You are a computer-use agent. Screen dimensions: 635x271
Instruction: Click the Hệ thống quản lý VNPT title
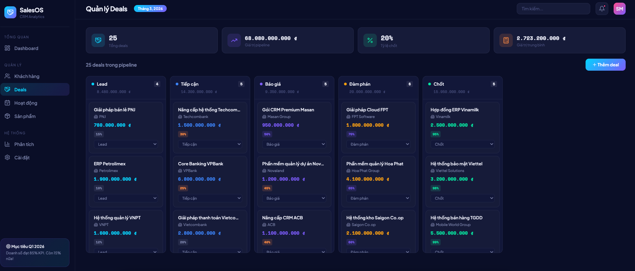point(117,218)
